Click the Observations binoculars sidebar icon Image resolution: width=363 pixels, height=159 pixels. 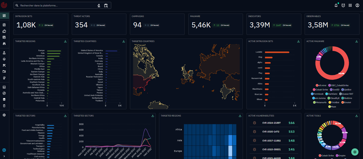tap(4, 44)
